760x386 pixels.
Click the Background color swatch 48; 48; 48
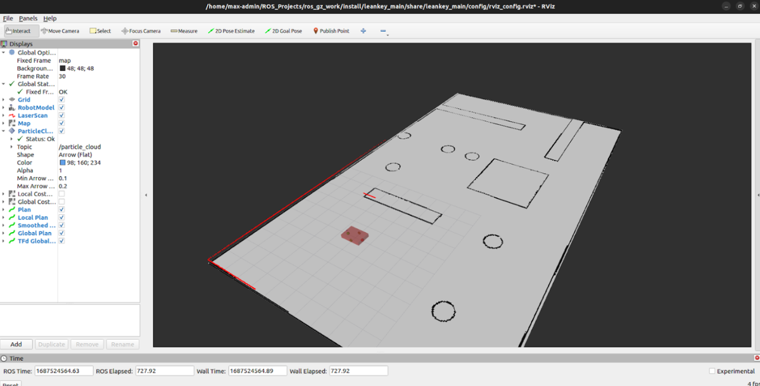pos(63,68)
